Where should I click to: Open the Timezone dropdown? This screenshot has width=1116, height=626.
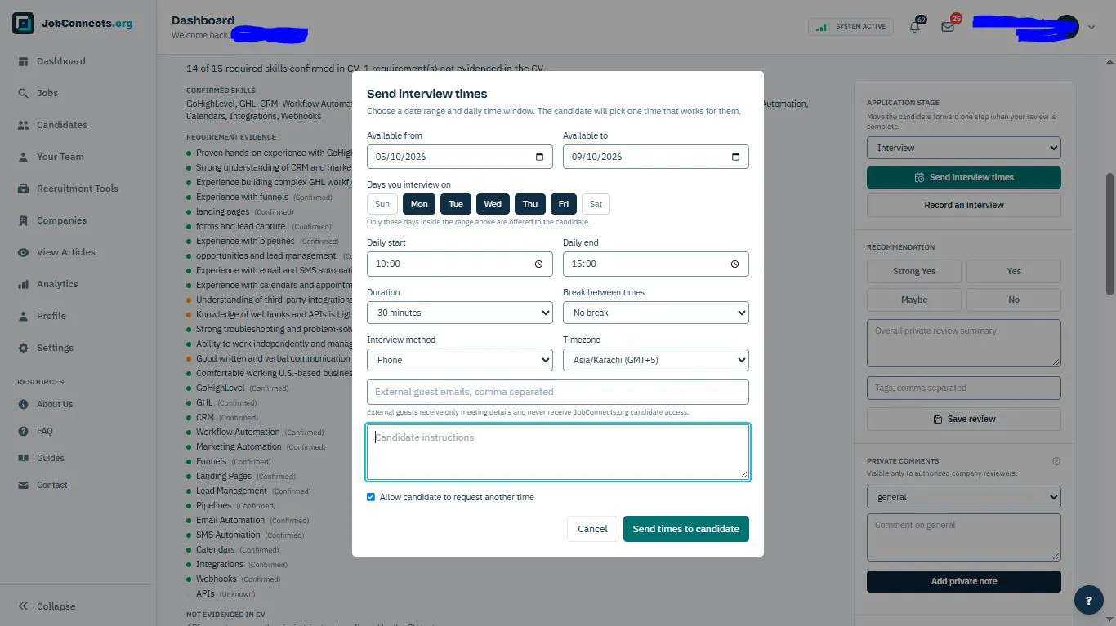[656, 360]
